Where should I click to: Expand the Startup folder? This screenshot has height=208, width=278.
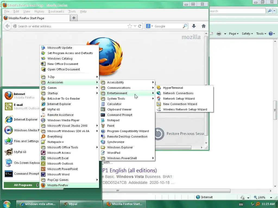pos(69,93)
